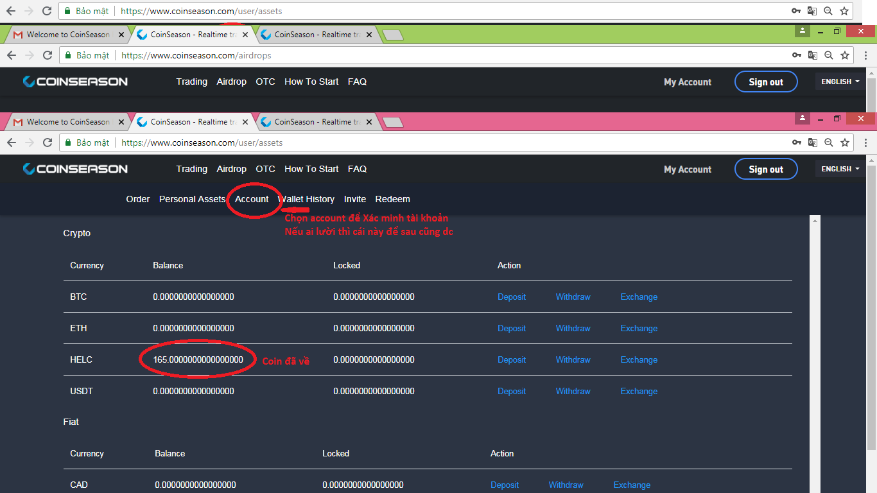Select Personal Assets in the sub-navigation
This screenshot has height=493, width=877.
pos(192,199)
